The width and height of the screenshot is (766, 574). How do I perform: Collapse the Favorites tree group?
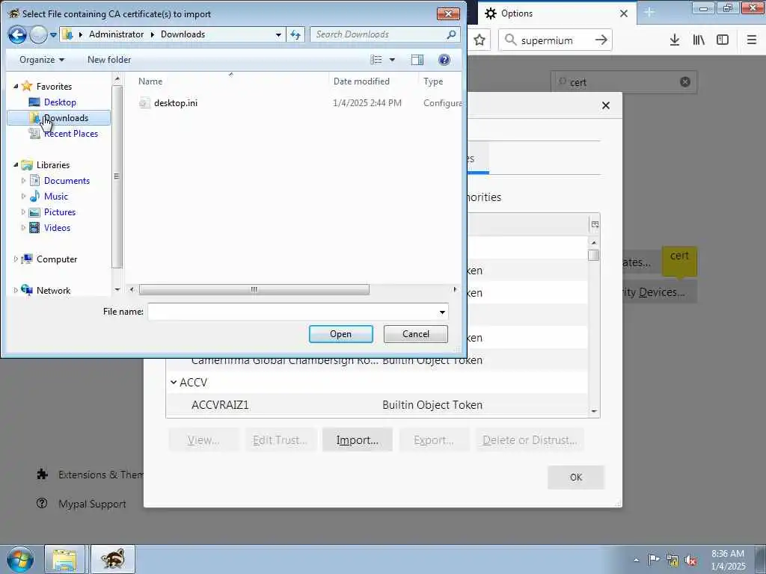(16, 87)
